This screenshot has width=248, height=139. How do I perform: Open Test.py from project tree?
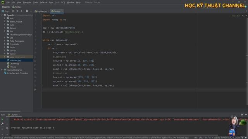click(12, 67)
